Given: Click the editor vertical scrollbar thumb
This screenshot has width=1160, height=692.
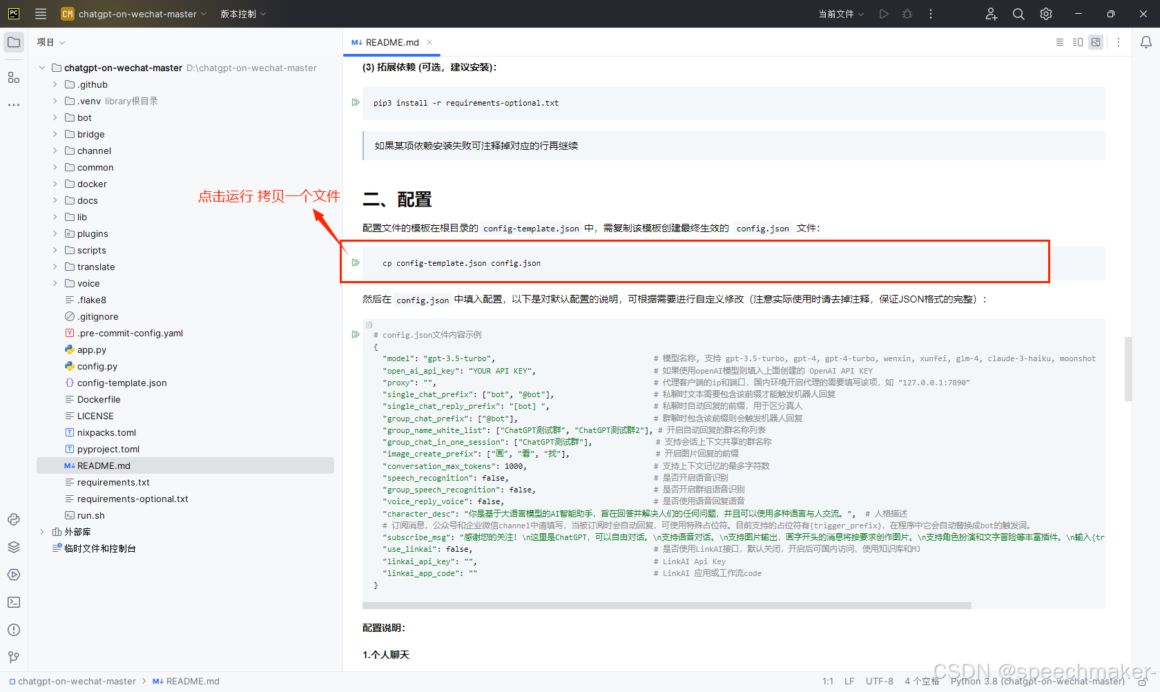Looking at the screenshot, I should point(1128,369).
